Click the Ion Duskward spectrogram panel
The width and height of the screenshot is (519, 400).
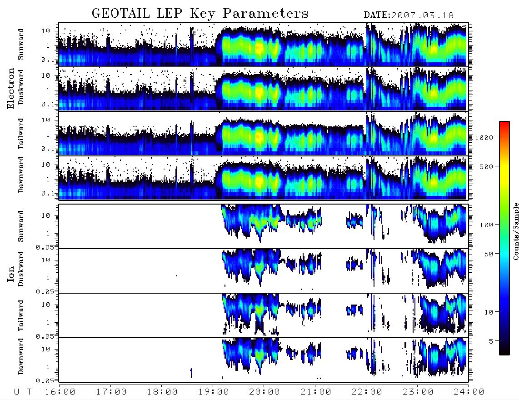(264, 271)
